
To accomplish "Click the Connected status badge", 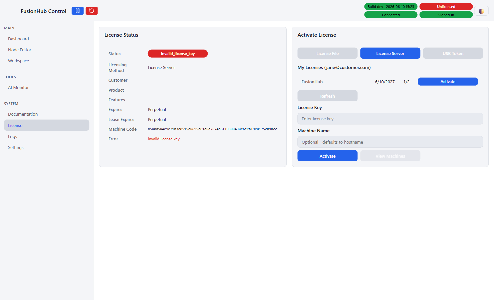I will click(x=391, y=15).
